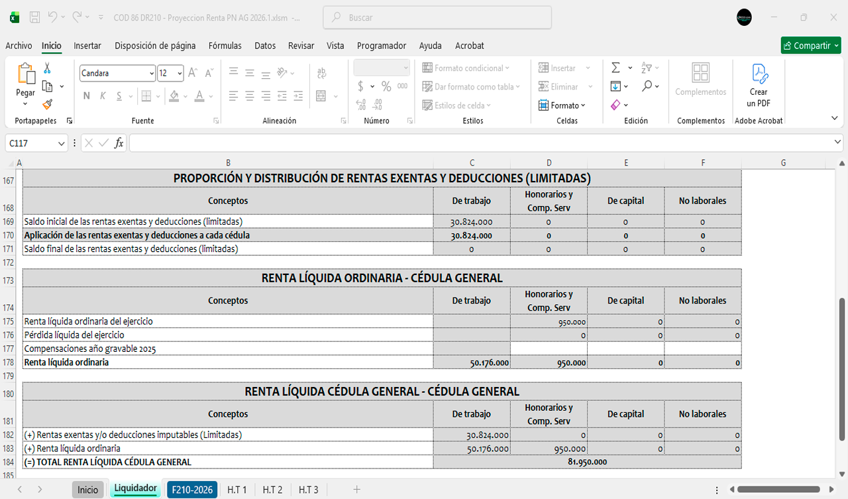Click the AutoSum sigma icon

[x=615, y=68]
